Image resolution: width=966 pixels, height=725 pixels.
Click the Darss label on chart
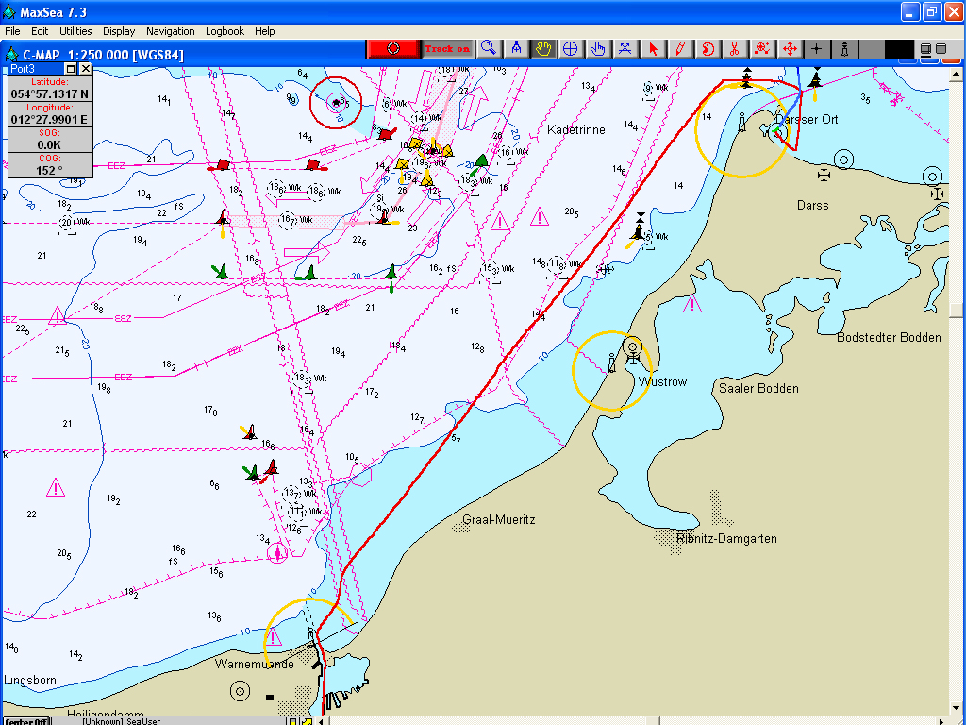812,205
